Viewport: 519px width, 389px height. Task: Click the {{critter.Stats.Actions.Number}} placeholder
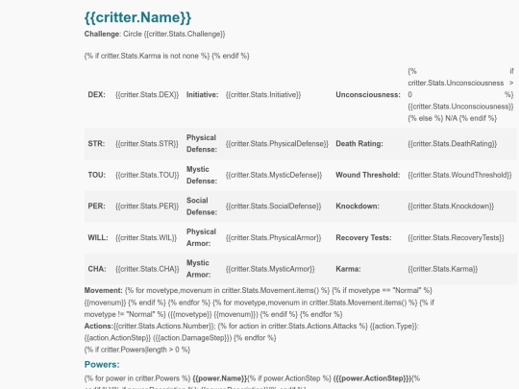point(163,327)
